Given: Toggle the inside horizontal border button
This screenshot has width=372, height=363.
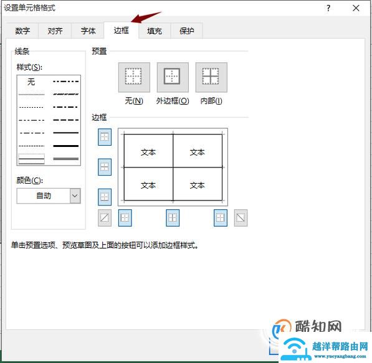Looking at the screenshot, I should coord(105,167).
